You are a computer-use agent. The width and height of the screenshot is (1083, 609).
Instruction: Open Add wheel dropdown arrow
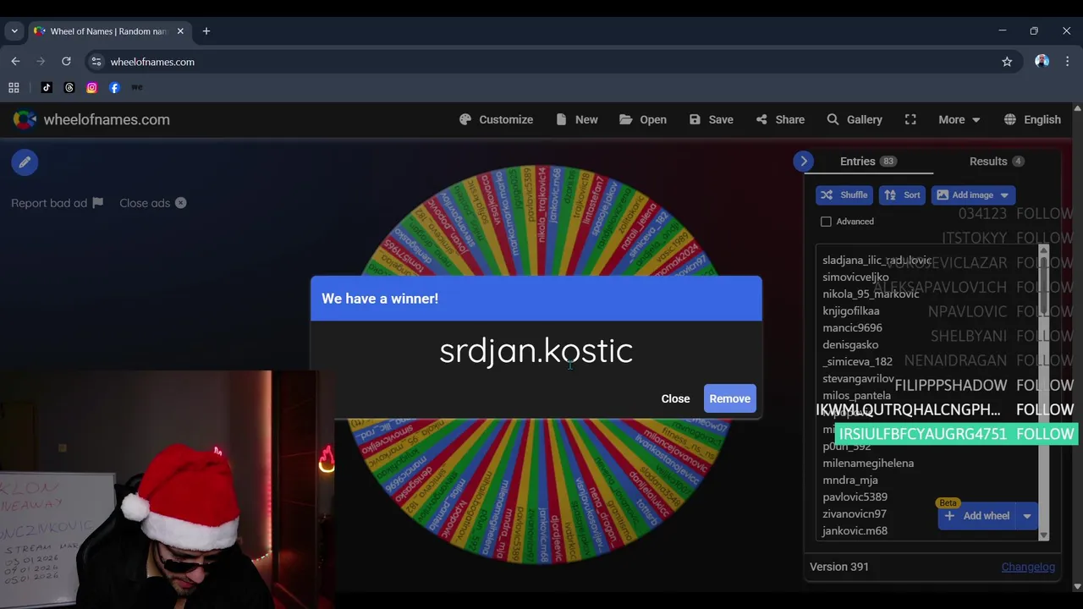click(x=1027, y=516)
